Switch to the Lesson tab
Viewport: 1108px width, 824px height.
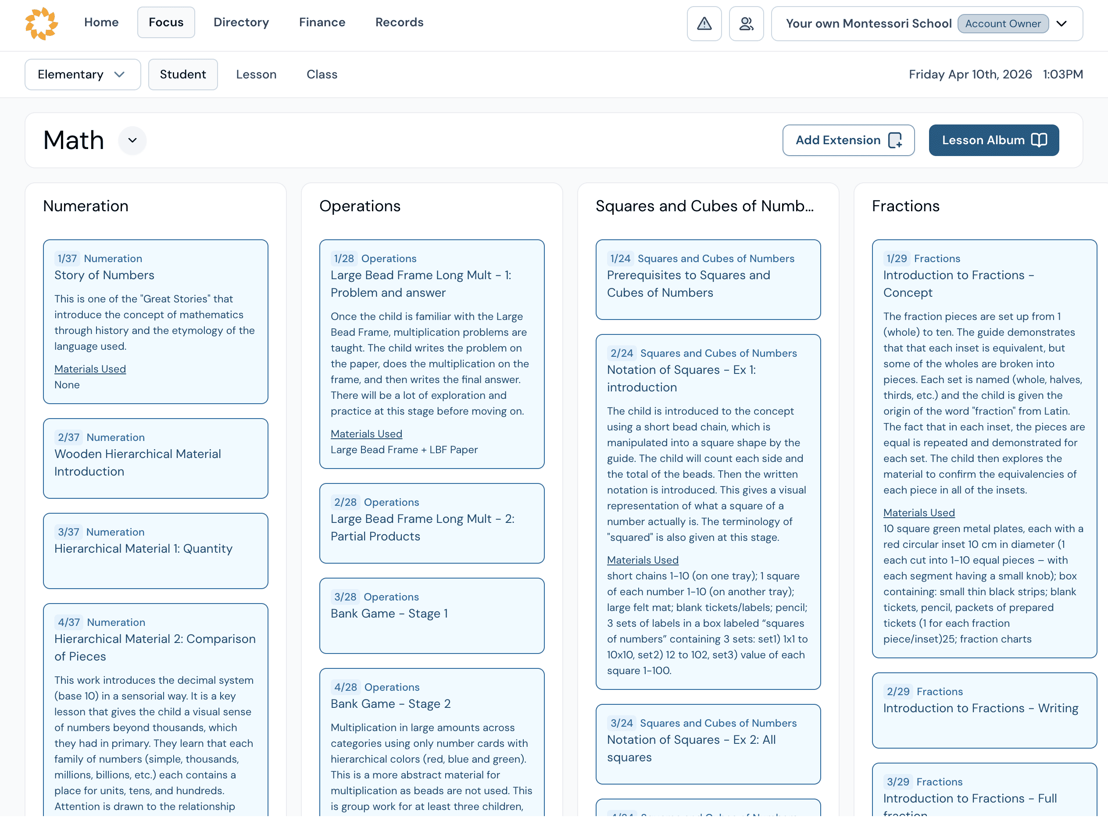256,75
